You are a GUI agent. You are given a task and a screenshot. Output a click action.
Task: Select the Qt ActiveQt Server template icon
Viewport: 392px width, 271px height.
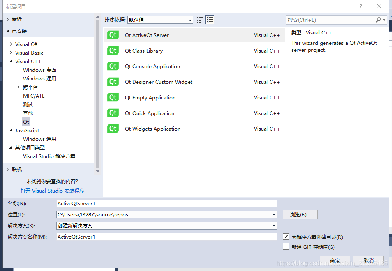click(x=113, y=35)
